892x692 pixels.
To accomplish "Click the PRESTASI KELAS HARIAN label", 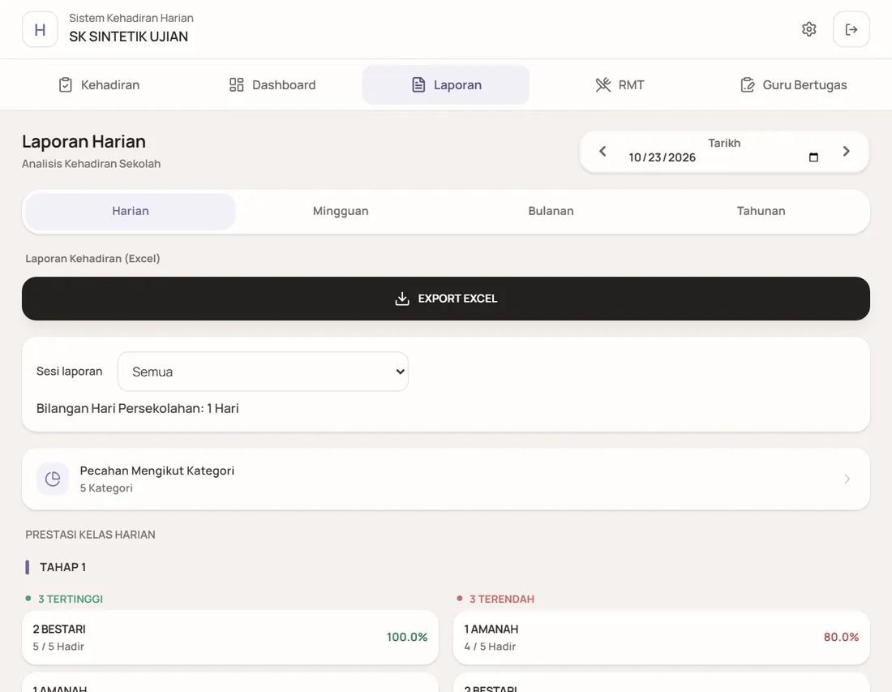I will pyautogui.click(x=91, y=535).
